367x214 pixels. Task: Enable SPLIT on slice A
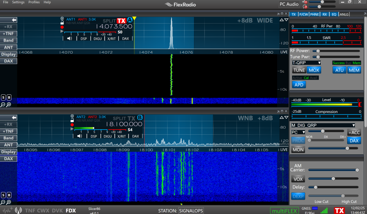pyautogui.click(x=109, y=21)
